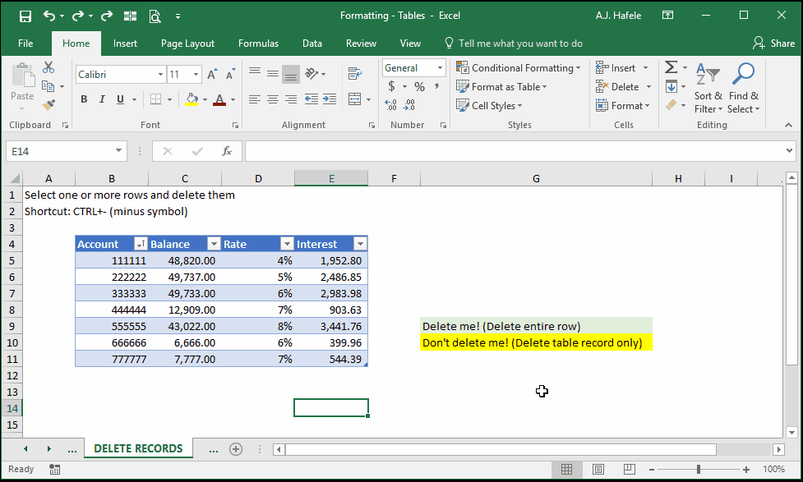
Task: Click the Paste clipboard icon
Action: (22, 76)
